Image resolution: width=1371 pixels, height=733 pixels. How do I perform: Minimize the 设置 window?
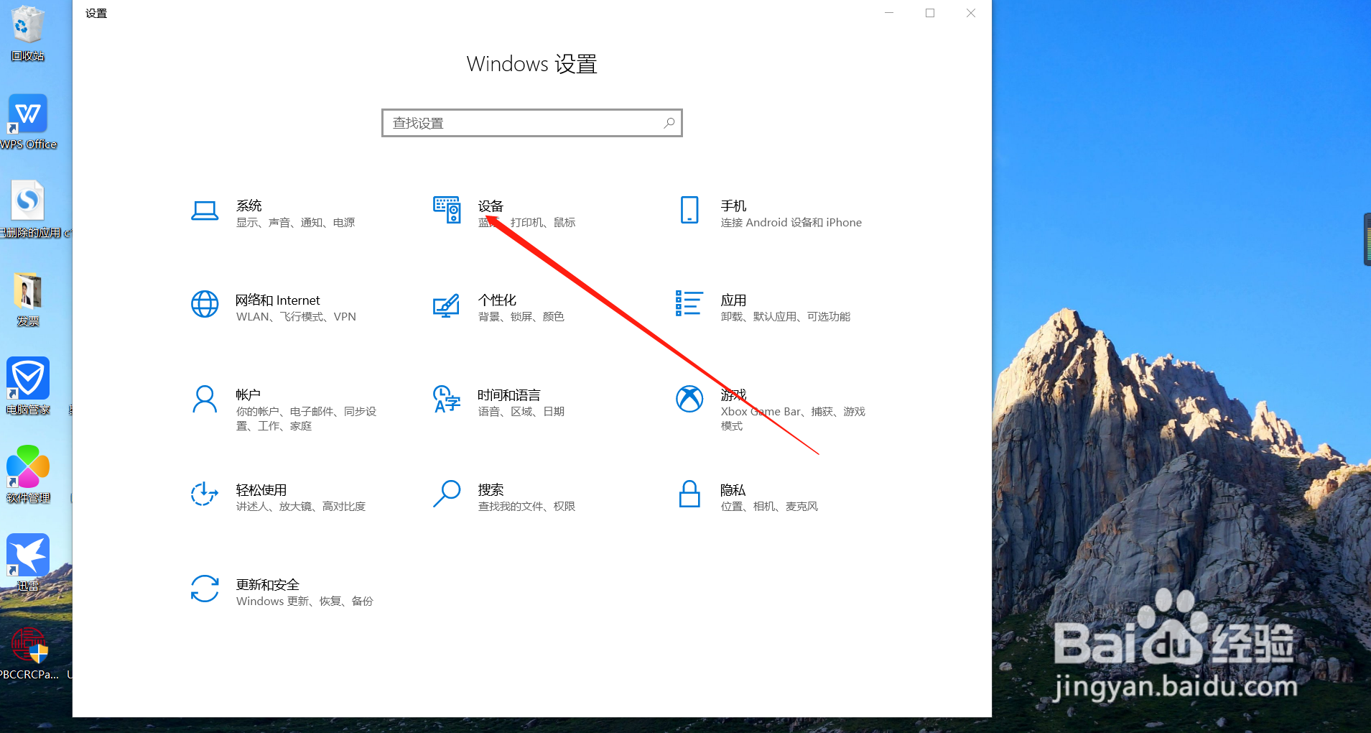coord(889,13)
